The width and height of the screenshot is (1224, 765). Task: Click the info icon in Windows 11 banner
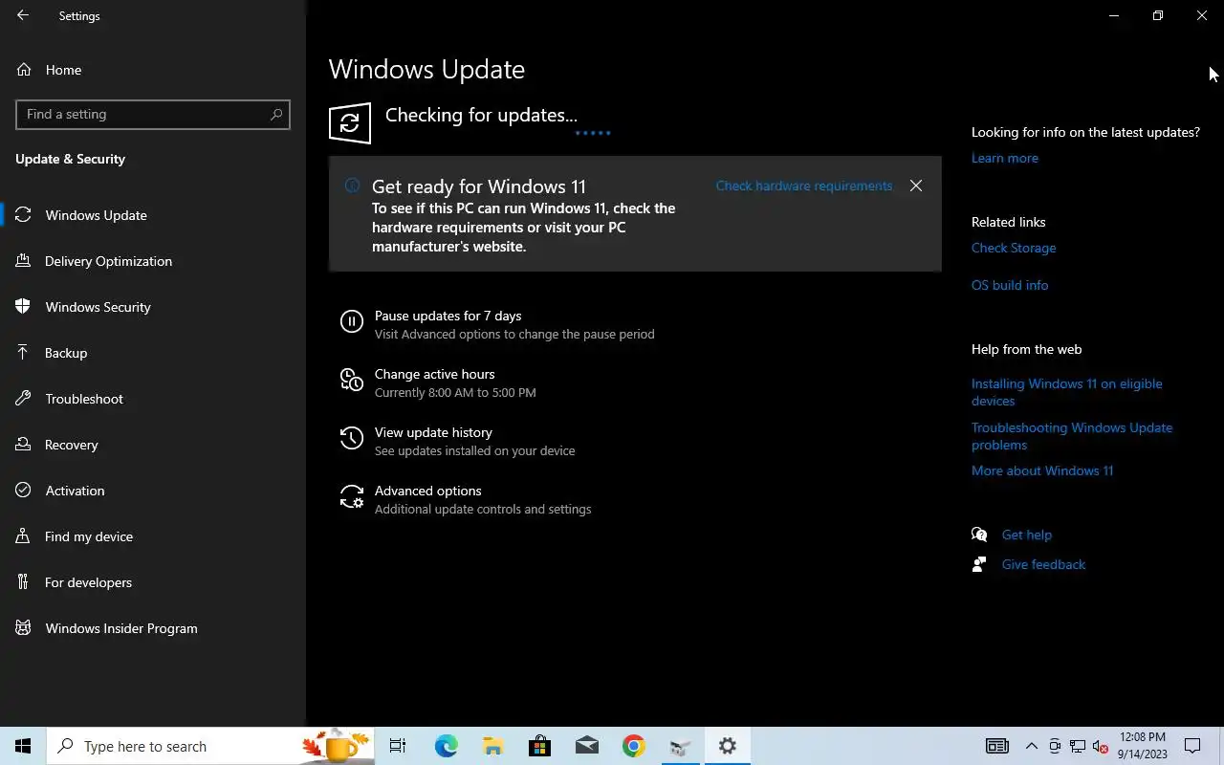(352, 186)
